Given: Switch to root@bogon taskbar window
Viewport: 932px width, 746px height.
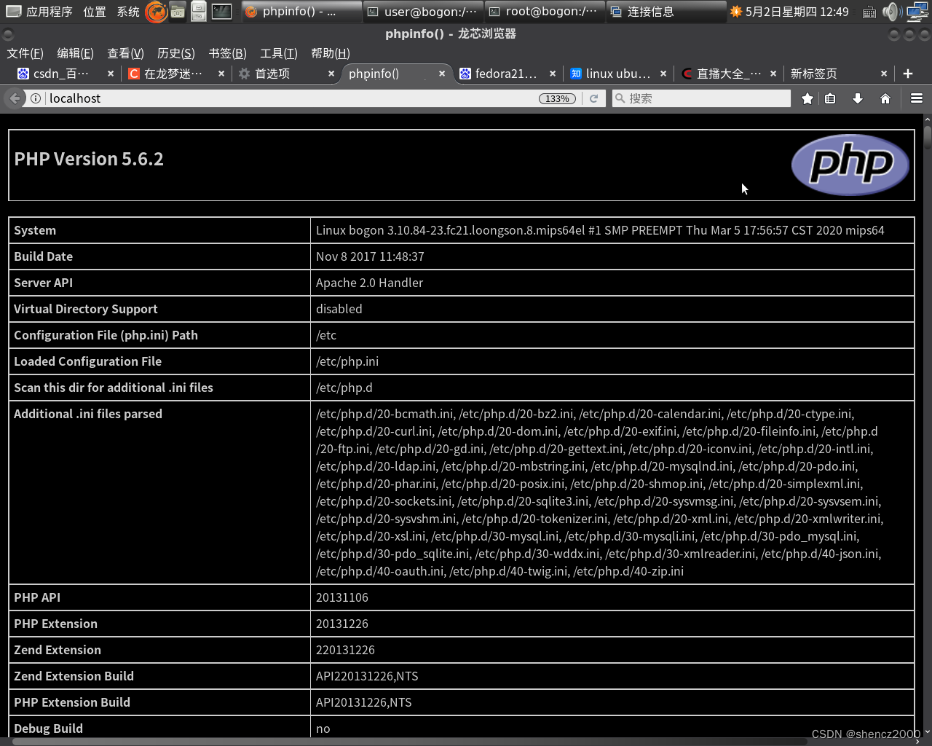Looking at the screenshot, I should click(545, 12).
